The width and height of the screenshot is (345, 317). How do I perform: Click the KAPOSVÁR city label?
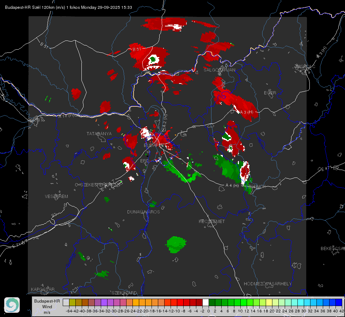click(x=43, y=289)
